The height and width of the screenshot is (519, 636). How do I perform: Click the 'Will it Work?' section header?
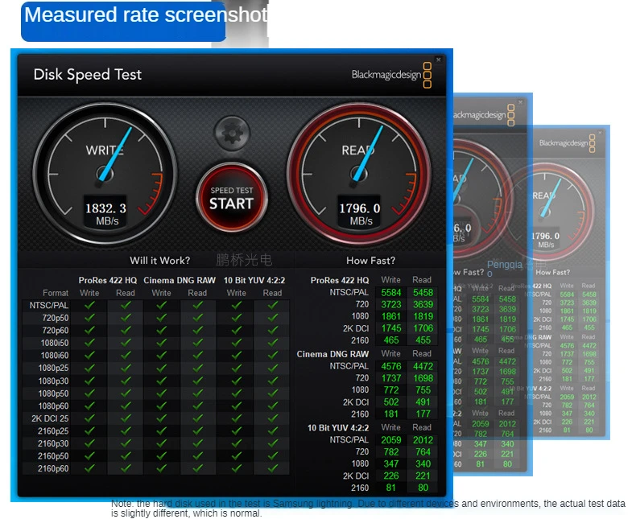click(x=160, y=260)
